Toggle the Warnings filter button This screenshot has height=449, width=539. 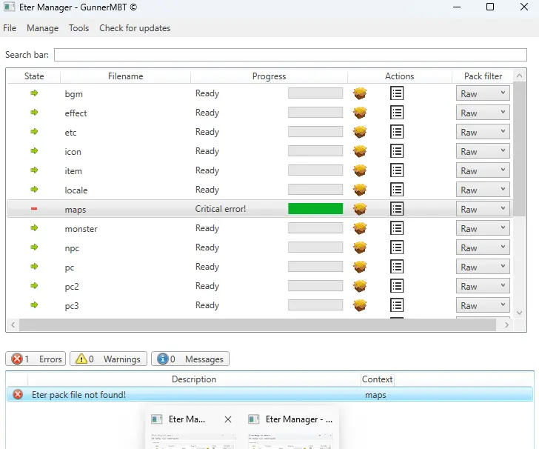click(x=108, y=359)
